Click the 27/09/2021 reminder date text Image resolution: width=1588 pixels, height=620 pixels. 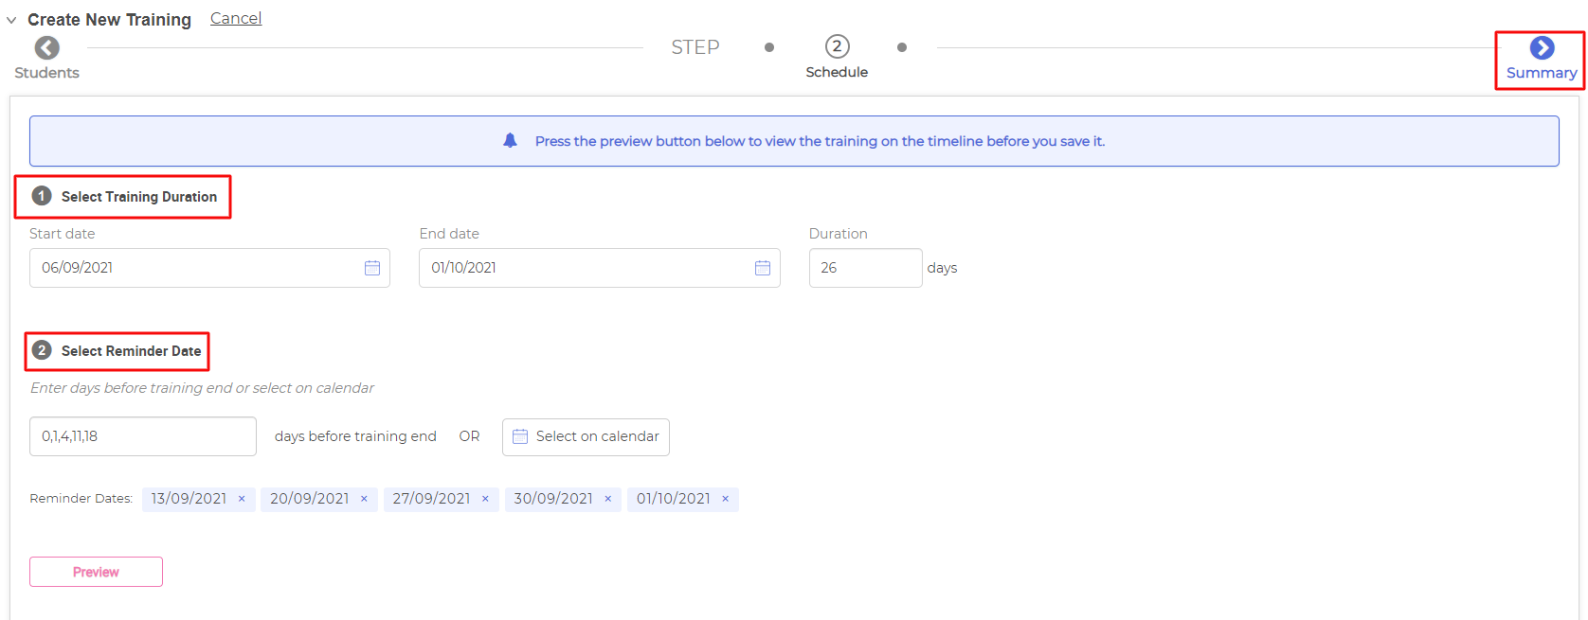pyautogui.click(x=431, y=499)
